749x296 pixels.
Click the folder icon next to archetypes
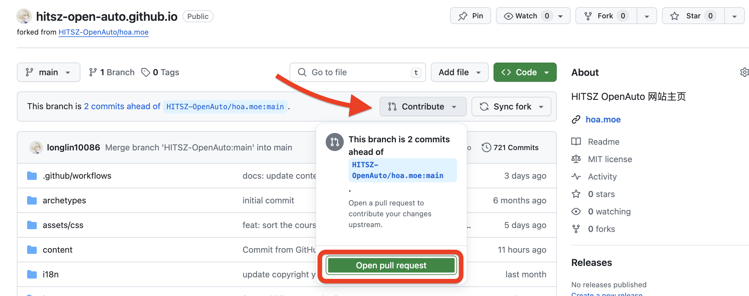click(32, 200)
